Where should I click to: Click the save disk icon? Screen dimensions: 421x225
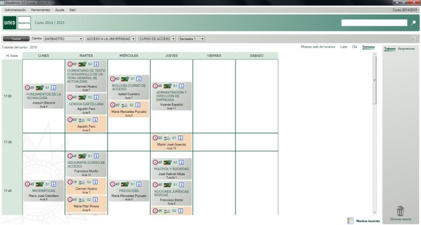[414, 39]
